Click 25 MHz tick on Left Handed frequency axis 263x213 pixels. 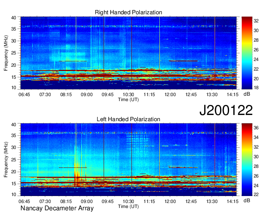tap(14, 160)
